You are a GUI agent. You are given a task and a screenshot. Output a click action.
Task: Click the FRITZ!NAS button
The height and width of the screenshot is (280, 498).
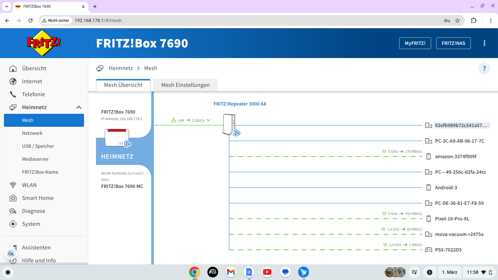coord(453,43)
